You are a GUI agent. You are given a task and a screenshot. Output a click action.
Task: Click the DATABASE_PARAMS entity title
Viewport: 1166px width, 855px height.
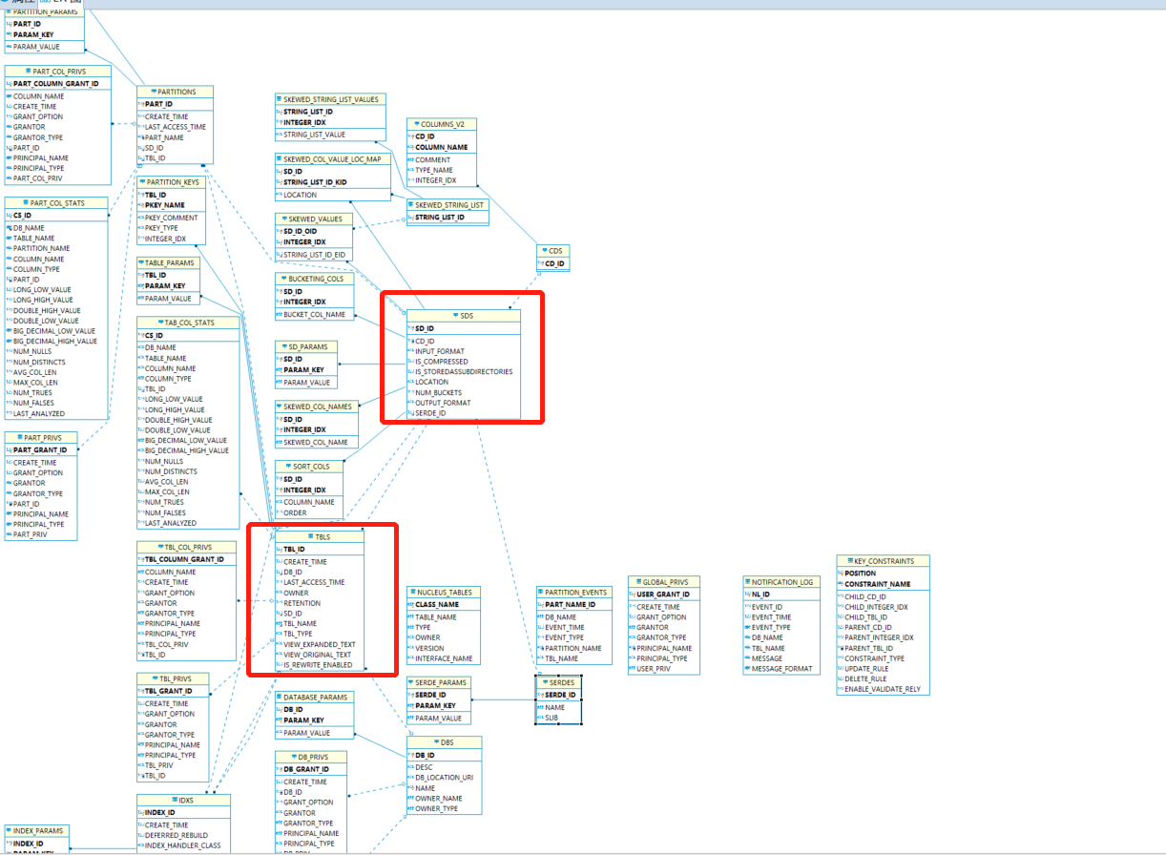[314, 697]
